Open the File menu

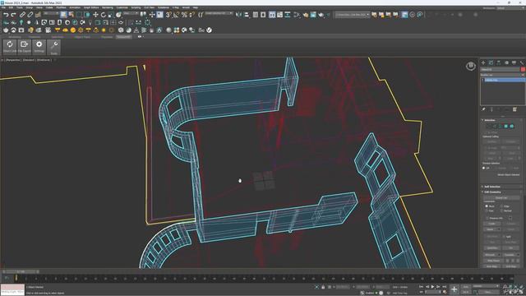[x=3, y=7]
